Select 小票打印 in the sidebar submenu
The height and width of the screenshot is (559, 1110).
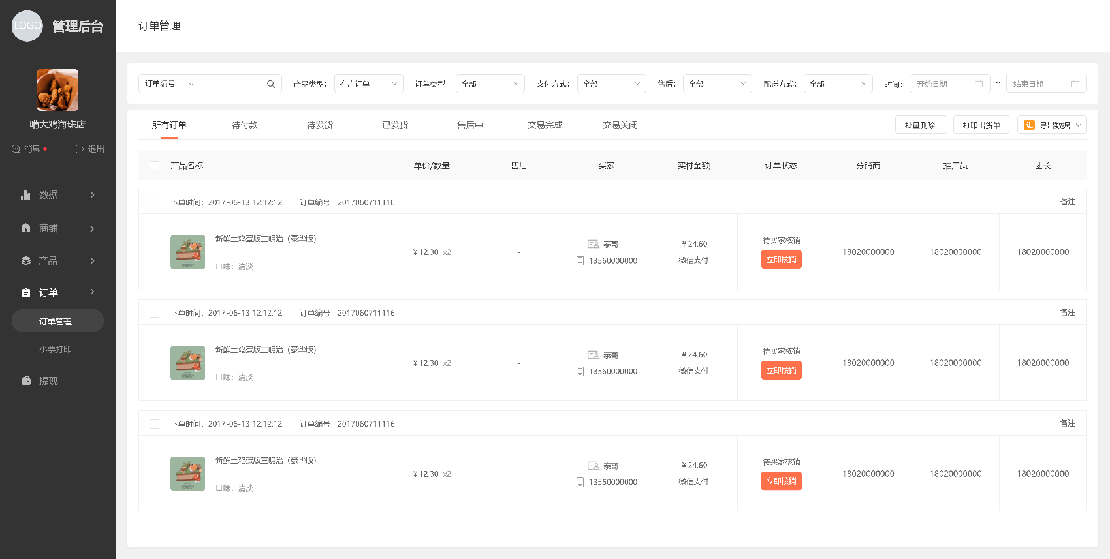(x=55, y=350)
